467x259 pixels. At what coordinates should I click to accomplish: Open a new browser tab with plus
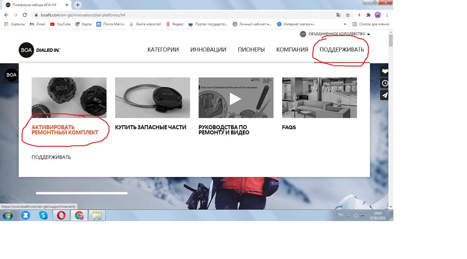(x=78, y=5)
